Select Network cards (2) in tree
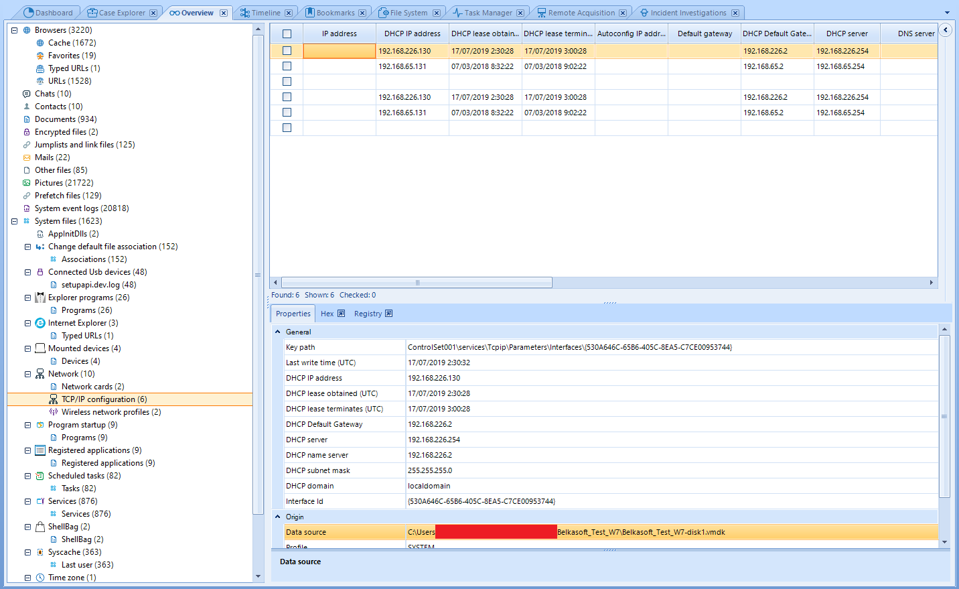Image resolution: width=959 pixels, height=589 pixels. point(92,387)
